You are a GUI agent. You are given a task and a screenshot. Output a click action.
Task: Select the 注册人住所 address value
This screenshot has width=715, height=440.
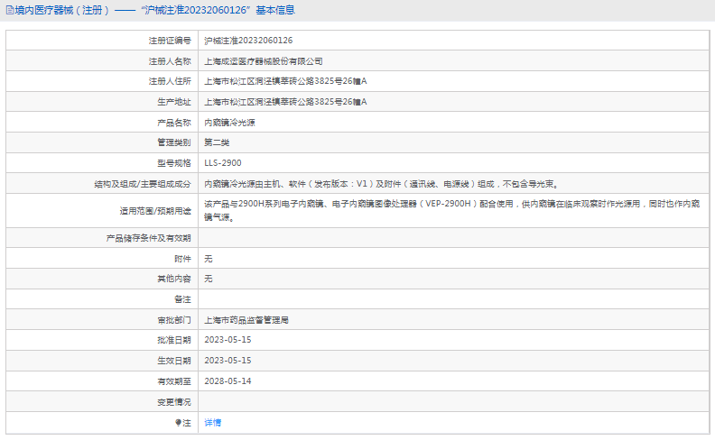click(285, 81)
